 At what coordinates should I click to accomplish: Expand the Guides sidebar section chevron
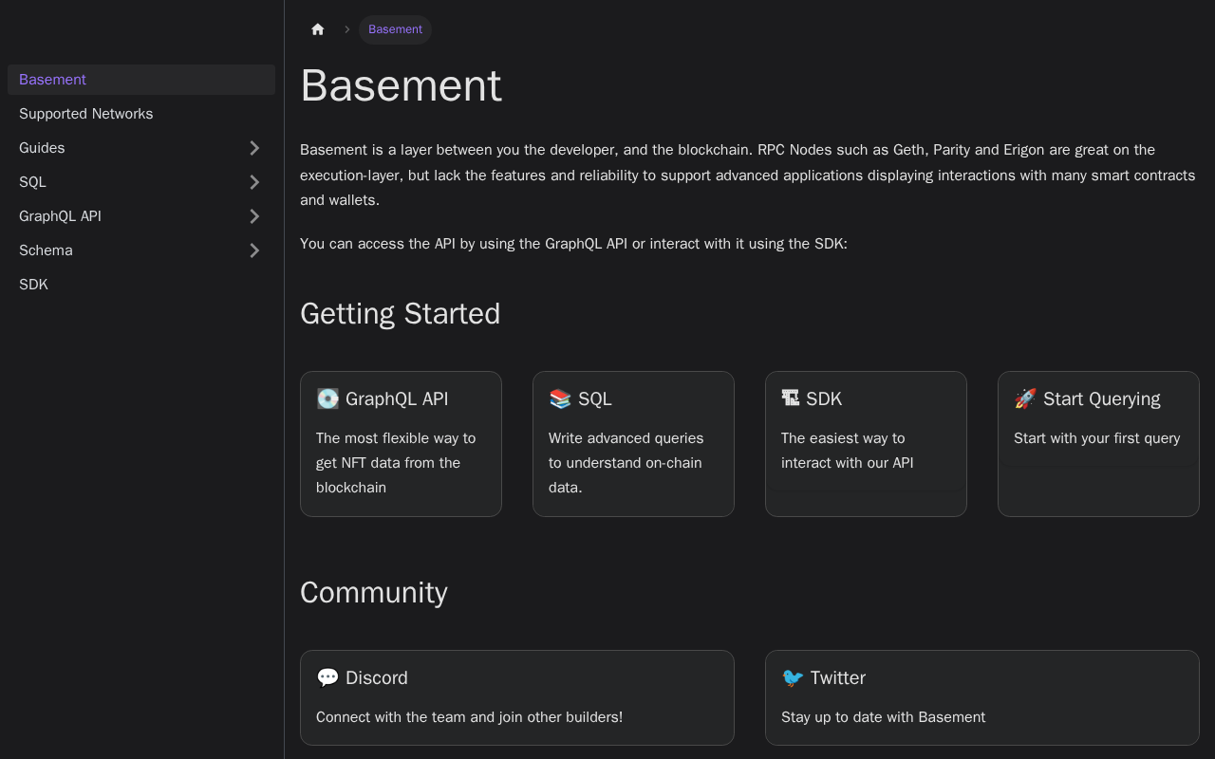[254, 148]
